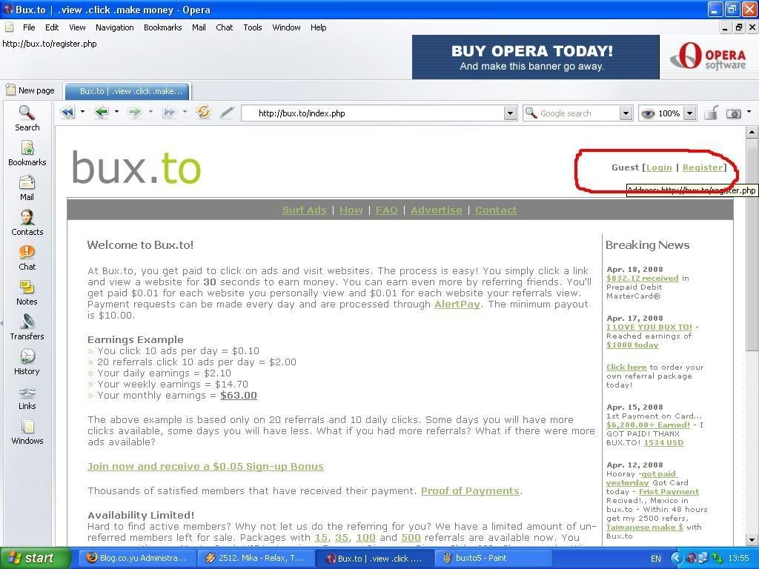This screenshot has height=569, width=759.
Task: Click the page scrollbar up arrow
Action: tap(752, 132)
